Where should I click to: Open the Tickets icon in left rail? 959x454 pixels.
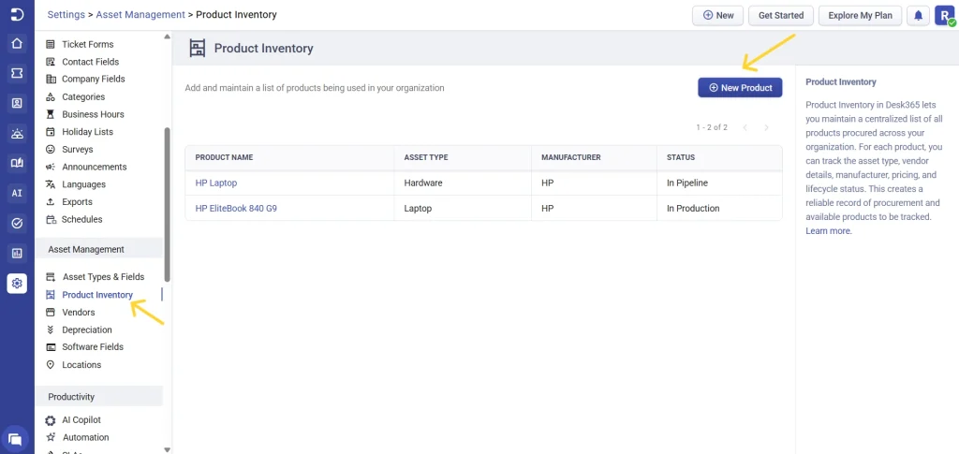coord(17,73)
